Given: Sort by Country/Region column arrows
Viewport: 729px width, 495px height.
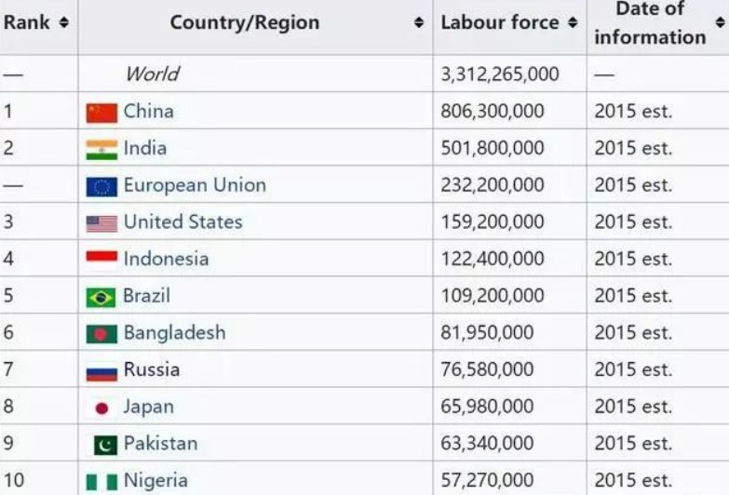Looking at the screenshot, I should pos(419,22).
